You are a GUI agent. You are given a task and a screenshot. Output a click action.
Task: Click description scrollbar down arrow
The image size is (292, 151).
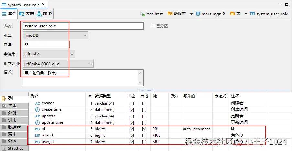tap(140, 83)
